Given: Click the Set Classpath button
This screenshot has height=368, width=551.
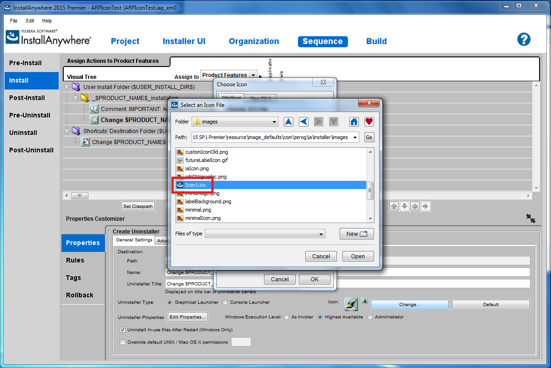Looking at the screenshot, I should (138, 206).
